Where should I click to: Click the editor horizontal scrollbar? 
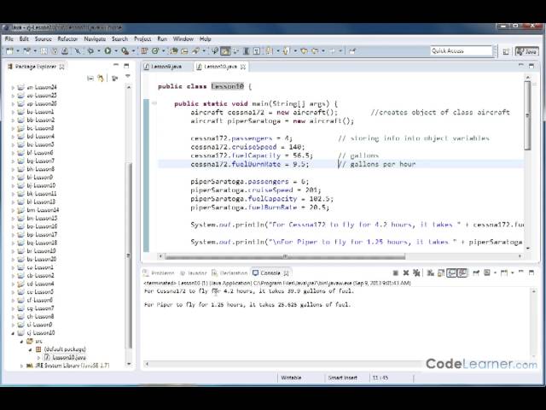tap(285, 256)
